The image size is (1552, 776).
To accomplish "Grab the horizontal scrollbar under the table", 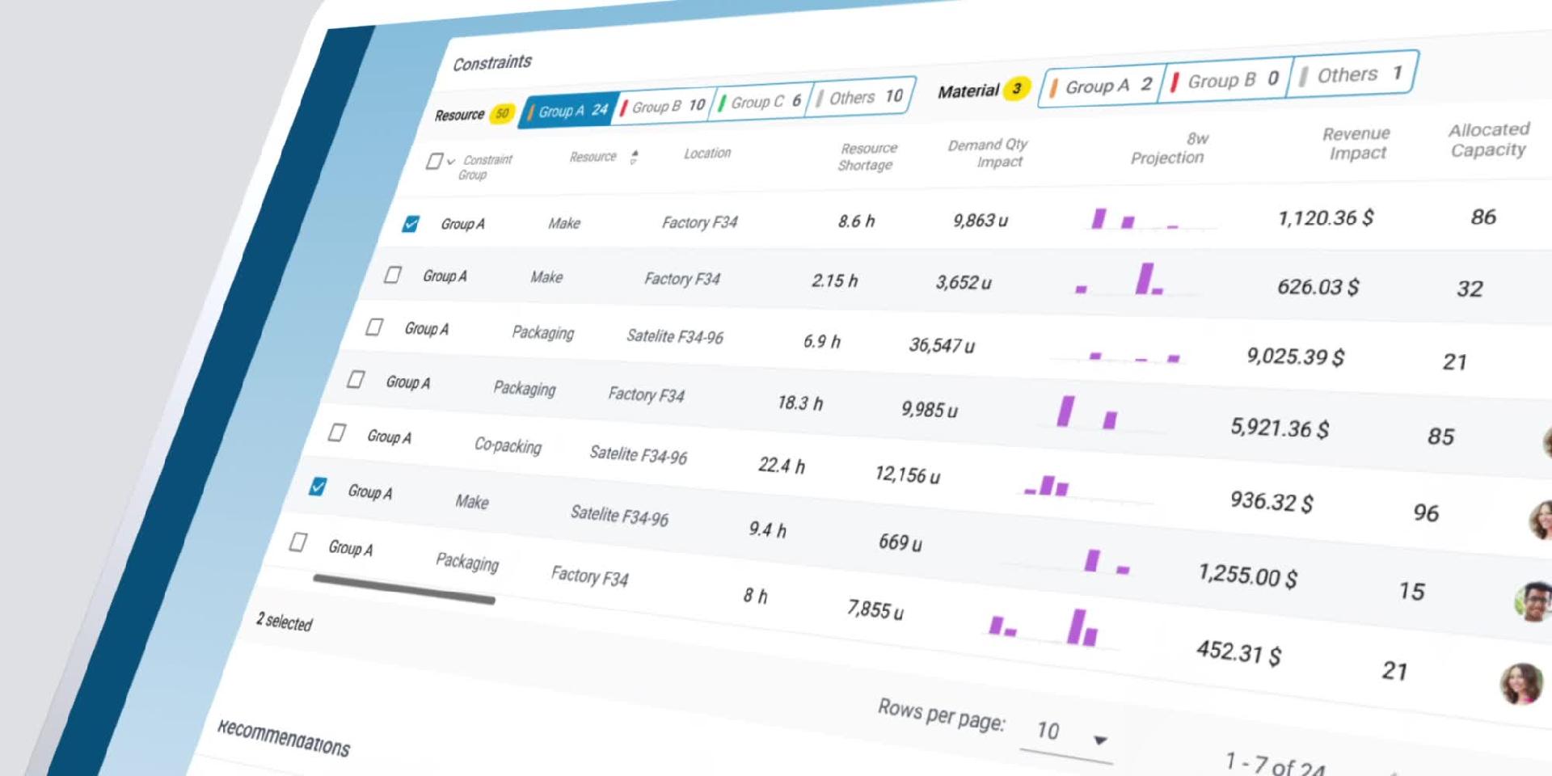I will click(x=404, y=589).
